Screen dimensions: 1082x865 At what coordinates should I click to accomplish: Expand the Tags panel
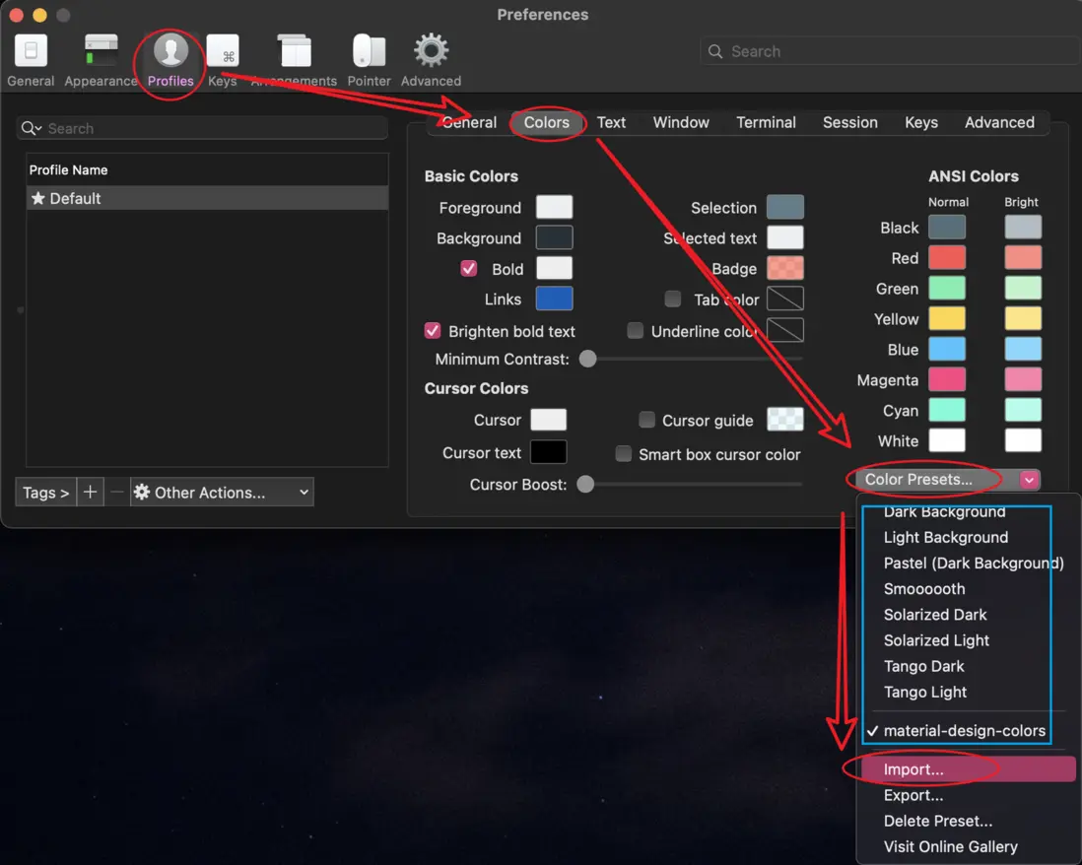pos(45,492)
